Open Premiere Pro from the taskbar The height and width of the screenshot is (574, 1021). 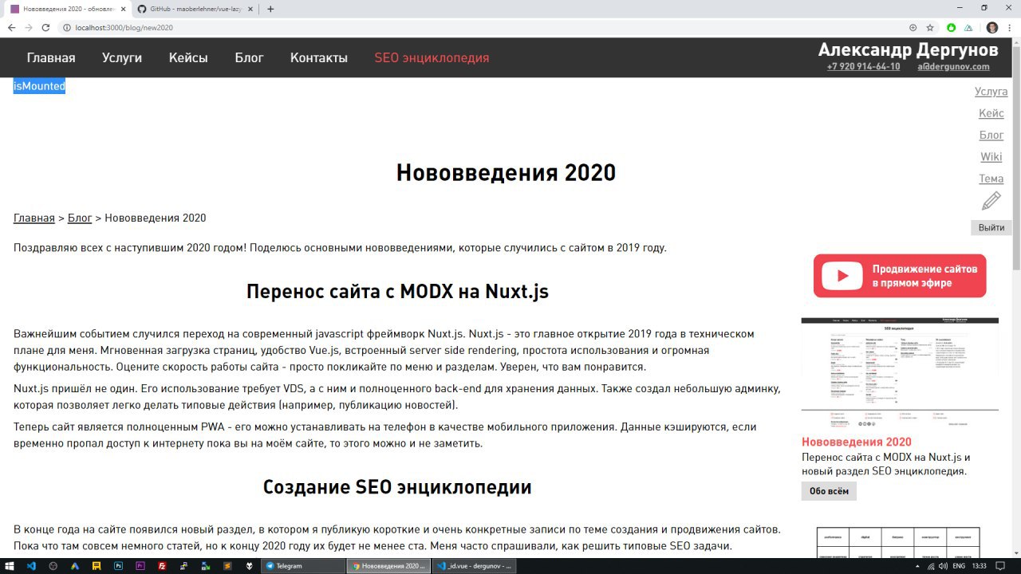pyautogui.click(x=140, y=566)
